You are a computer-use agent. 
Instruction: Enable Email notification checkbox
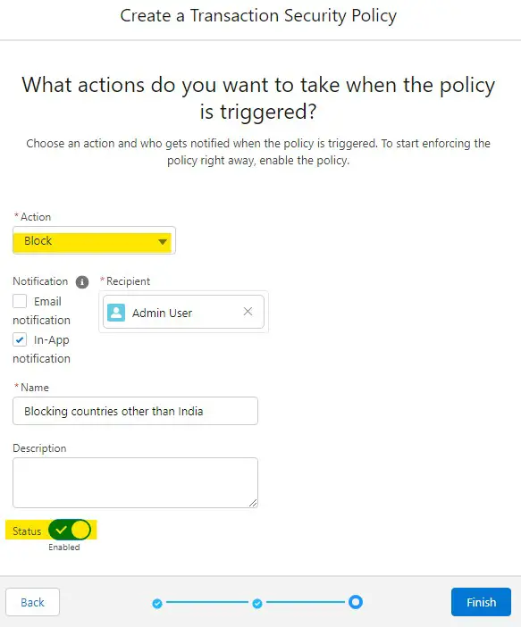[x=20, y=301]
